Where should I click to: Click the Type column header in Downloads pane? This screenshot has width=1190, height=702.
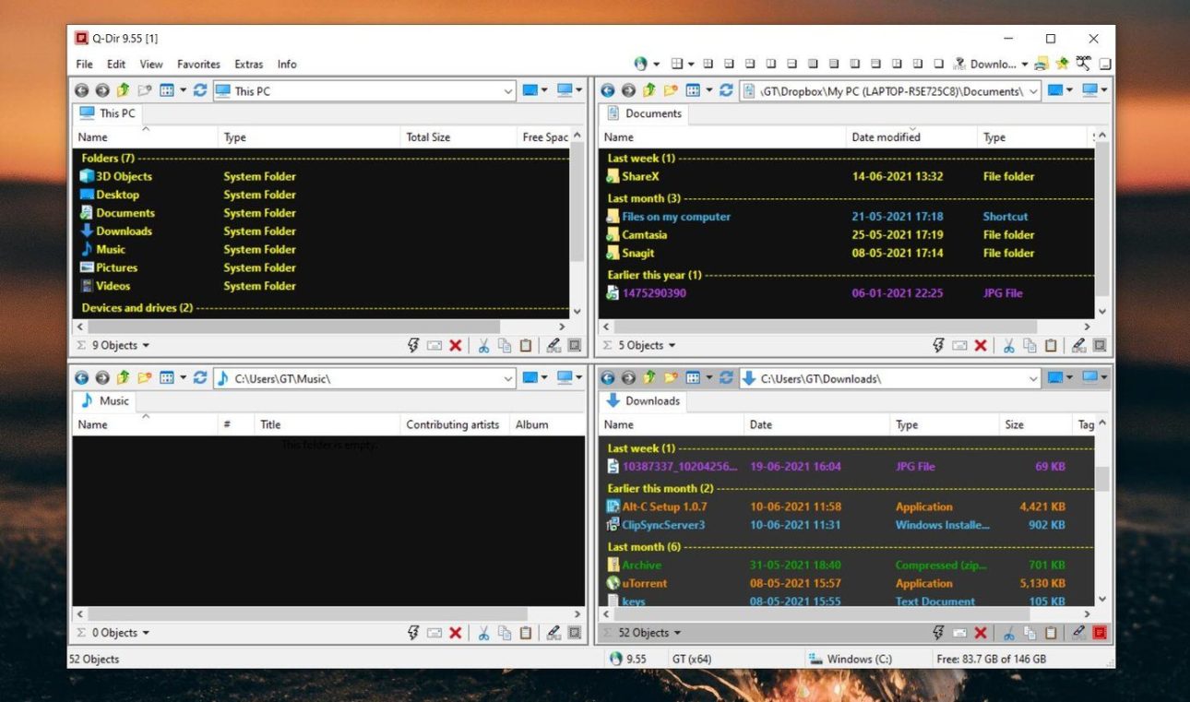pos(907,425)
